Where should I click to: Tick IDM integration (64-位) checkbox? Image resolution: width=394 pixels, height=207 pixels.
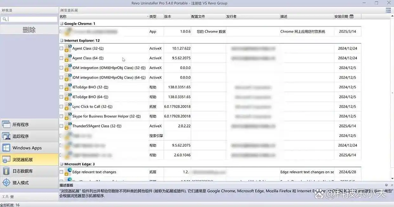[x=61, y=77]
